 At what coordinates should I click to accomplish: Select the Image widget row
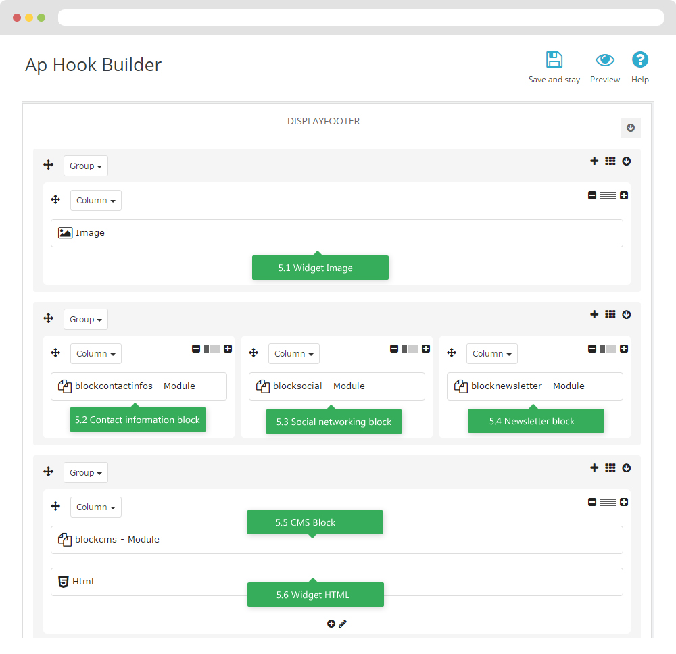(337, 233)
